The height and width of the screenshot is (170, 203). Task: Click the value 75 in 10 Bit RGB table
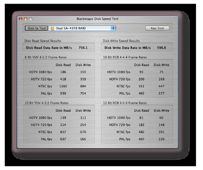[x=161, y=72]
